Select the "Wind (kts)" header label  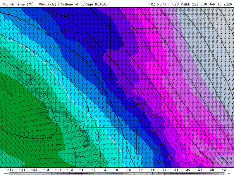coord(47,4)
